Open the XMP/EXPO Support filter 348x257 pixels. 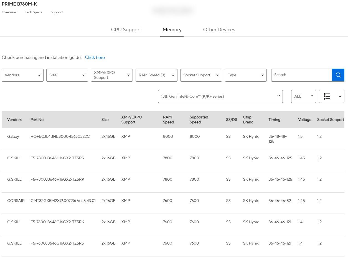point(112,75)
